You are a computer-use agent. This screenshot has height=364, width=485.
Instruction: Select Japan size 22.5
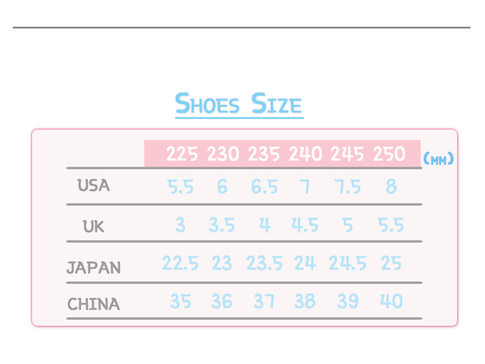[180, 263]
